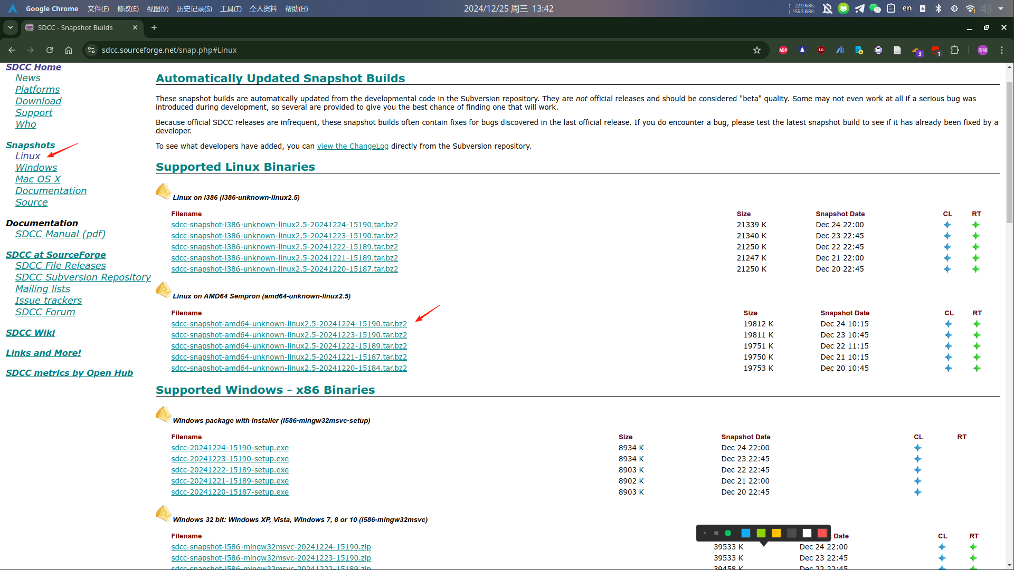Download sdcc-20241224-15190-setup.exe
This screenshot has width=1014, height=570.
pyautogui.click(x=230, y=448)
